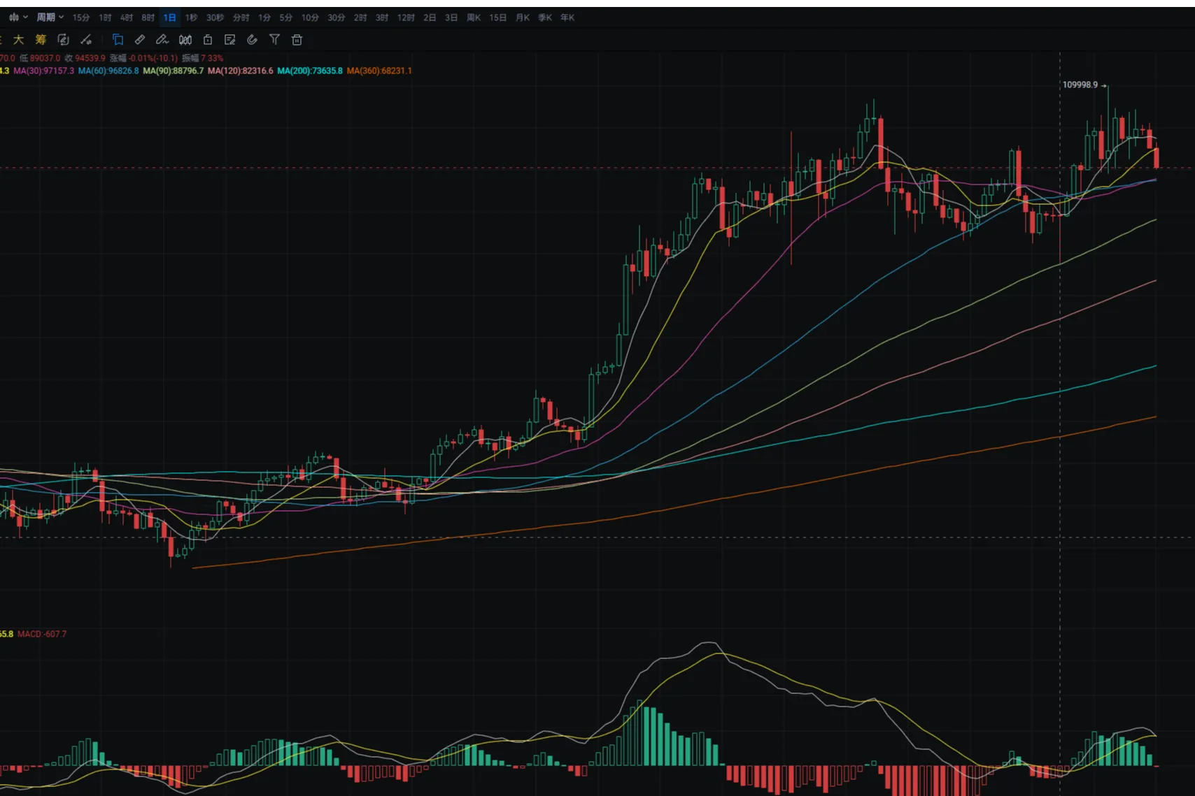The image size is (1195, 796).
Task: Choose the 1分 interval
Action: tap(264, 17)
